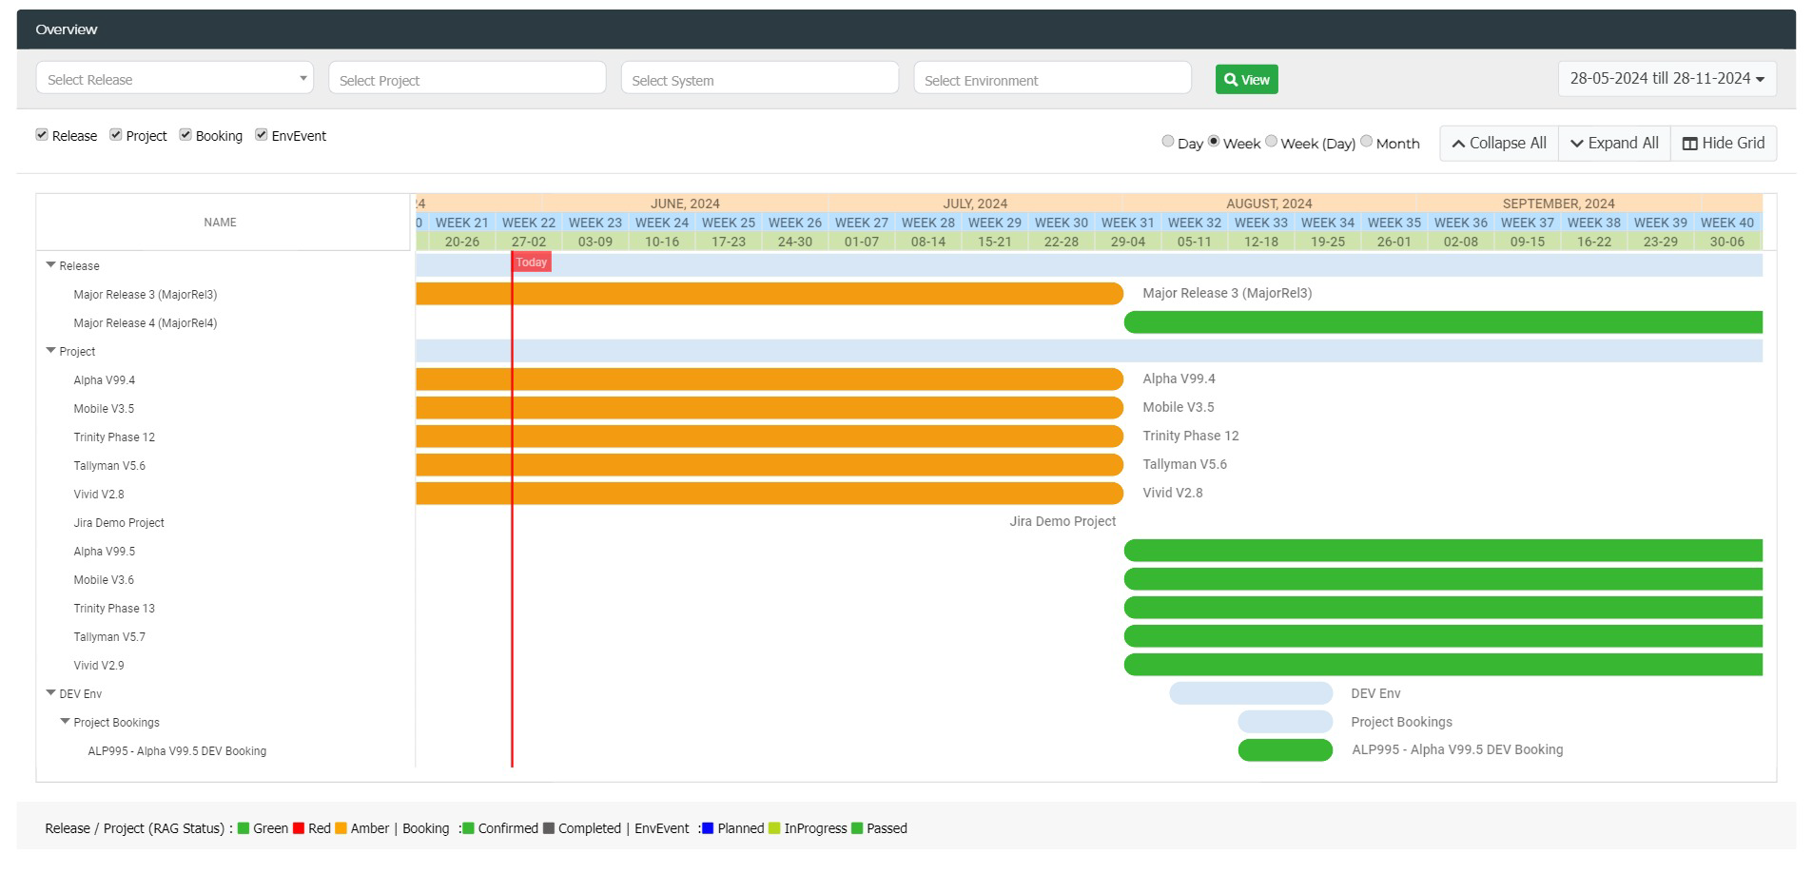This screenshot has height=874, width=1813.
Task: Click the Expand All button
Action: pyautogui.click(x=1614, y=144)
